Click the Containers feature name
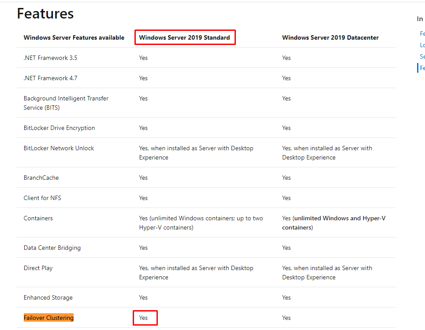This screenshot has width=425, height=330. coord(38,218)
